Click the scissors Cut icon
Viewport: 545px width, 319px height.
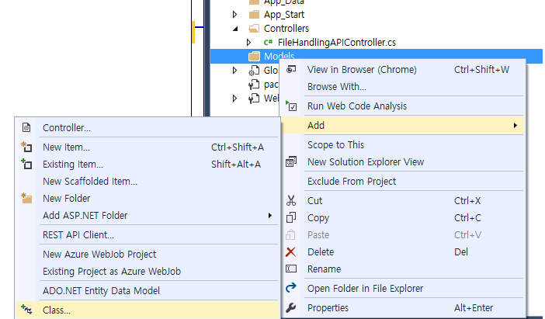(x=291, y=200)
